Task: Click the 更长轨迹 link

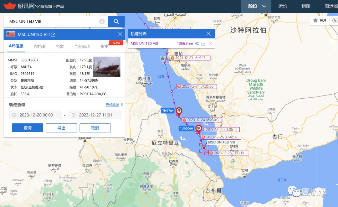Action: click(x=112, y=105)
